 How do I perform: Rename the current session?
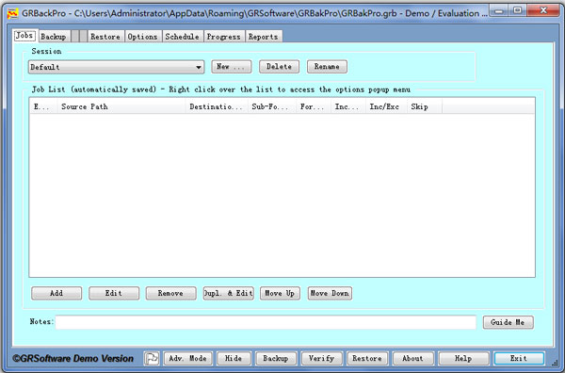pos(327,67)
